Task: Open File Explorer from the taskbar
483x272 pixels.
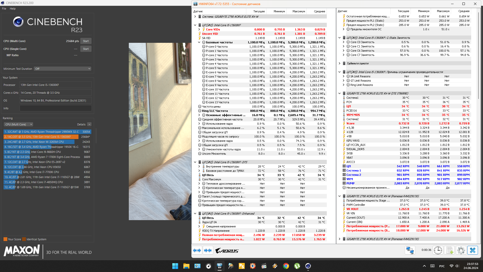Action: 186,266
